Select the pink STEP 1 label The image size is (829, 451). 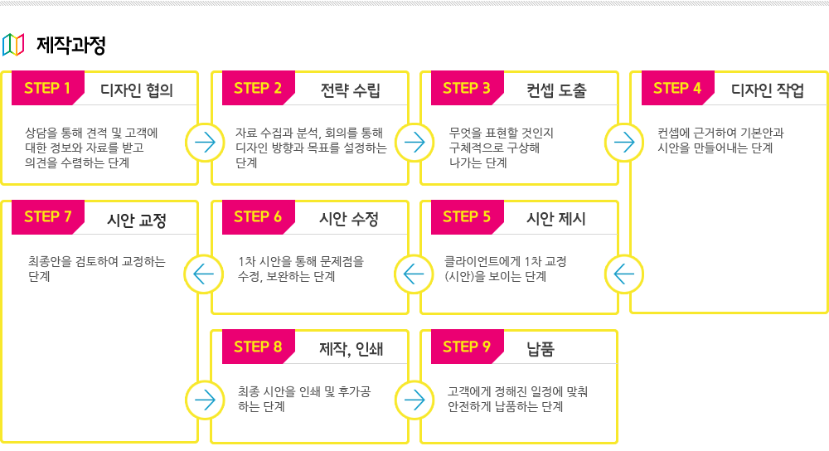47,88
